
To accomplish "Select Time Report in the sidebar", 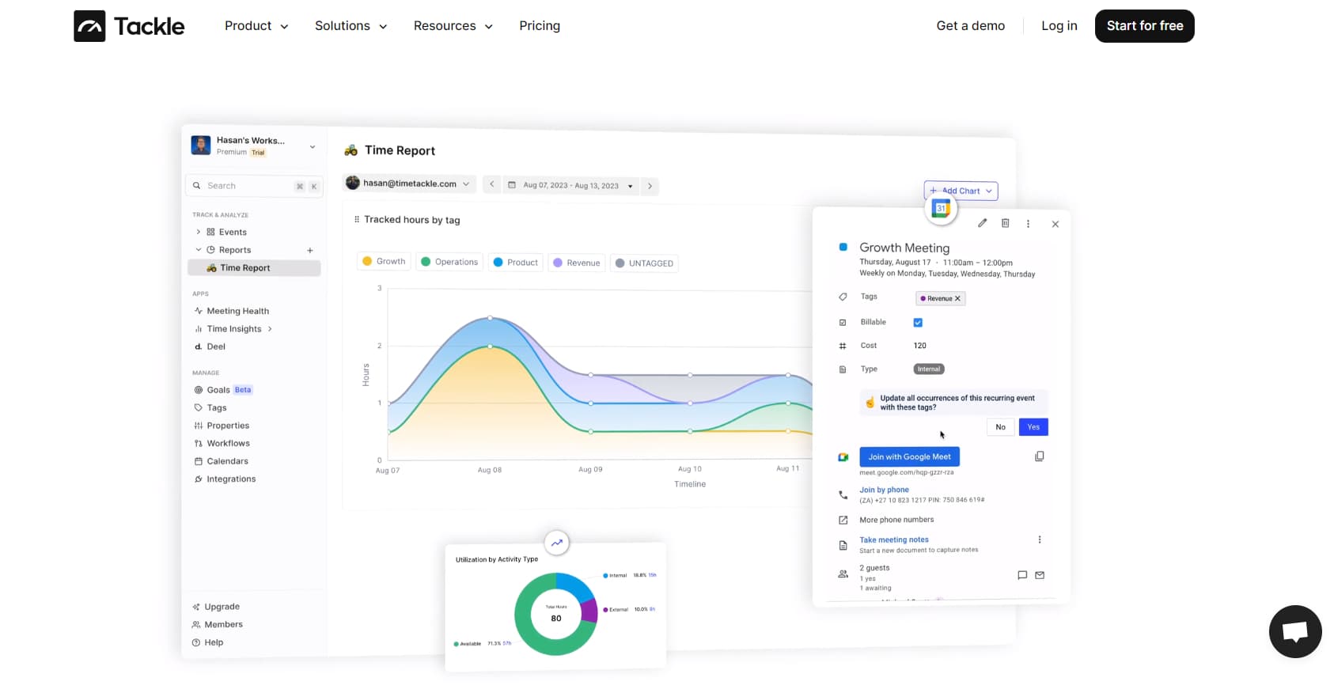I will [x=245, y=268].
